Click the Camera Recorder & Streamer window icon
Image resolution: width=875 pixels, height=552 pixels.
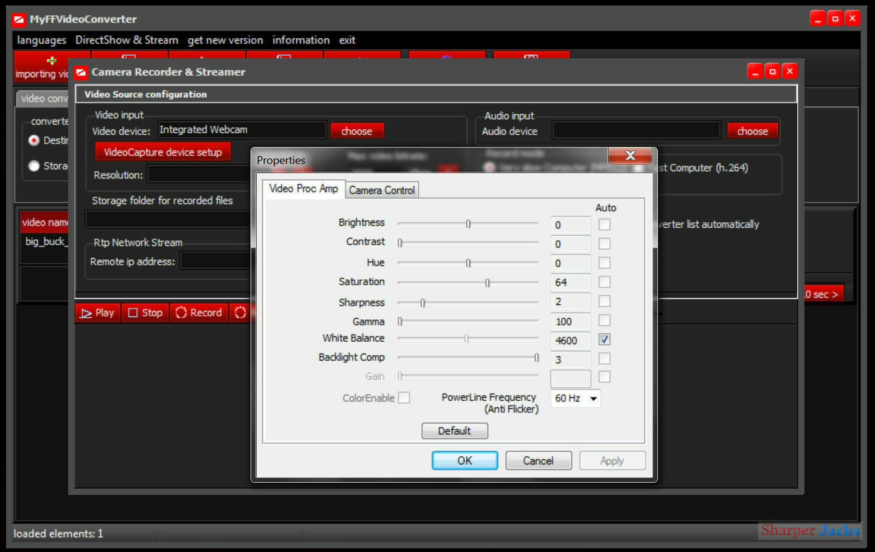81,72
